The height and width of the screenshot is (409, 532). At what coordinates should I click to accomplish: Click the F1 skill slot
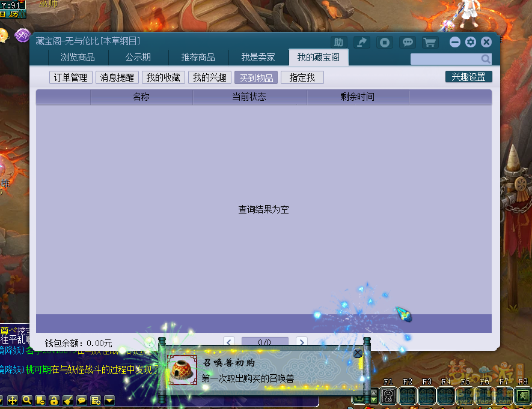tap(388, 395)
